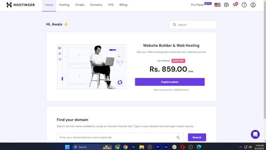Go to the Billing tab
The image size is (266, 150).
coord(123,5)
